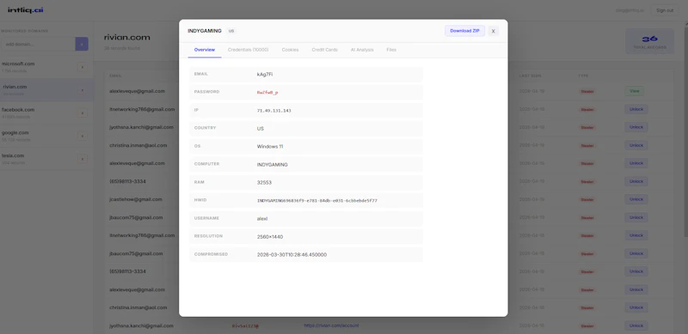Click the HWID value starting INDYGAMING696836f9
Image resolution: width=688 pixels, height=334 pixels.
coord(316,200)
